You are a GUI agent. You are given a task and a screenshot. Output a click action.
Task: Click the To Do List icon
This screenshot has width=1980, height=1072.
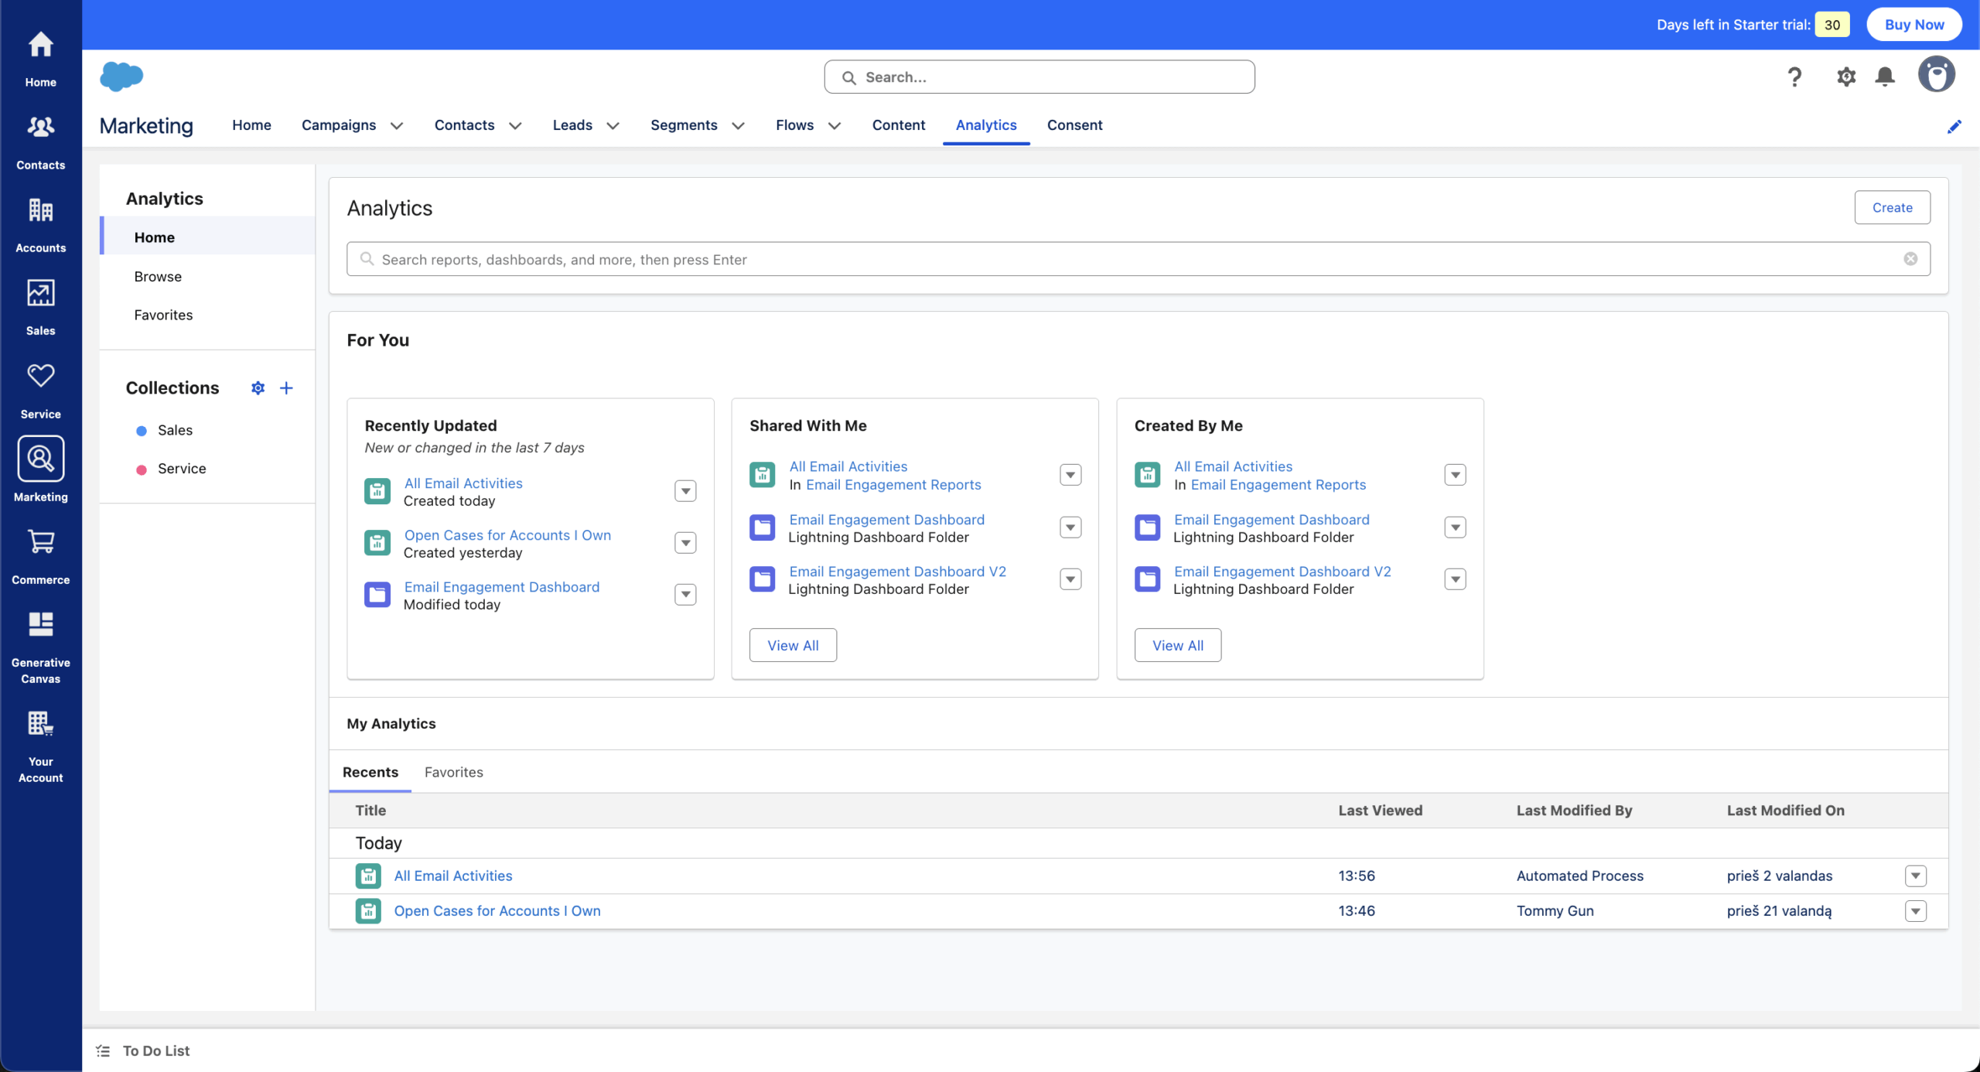point(103,1050)
